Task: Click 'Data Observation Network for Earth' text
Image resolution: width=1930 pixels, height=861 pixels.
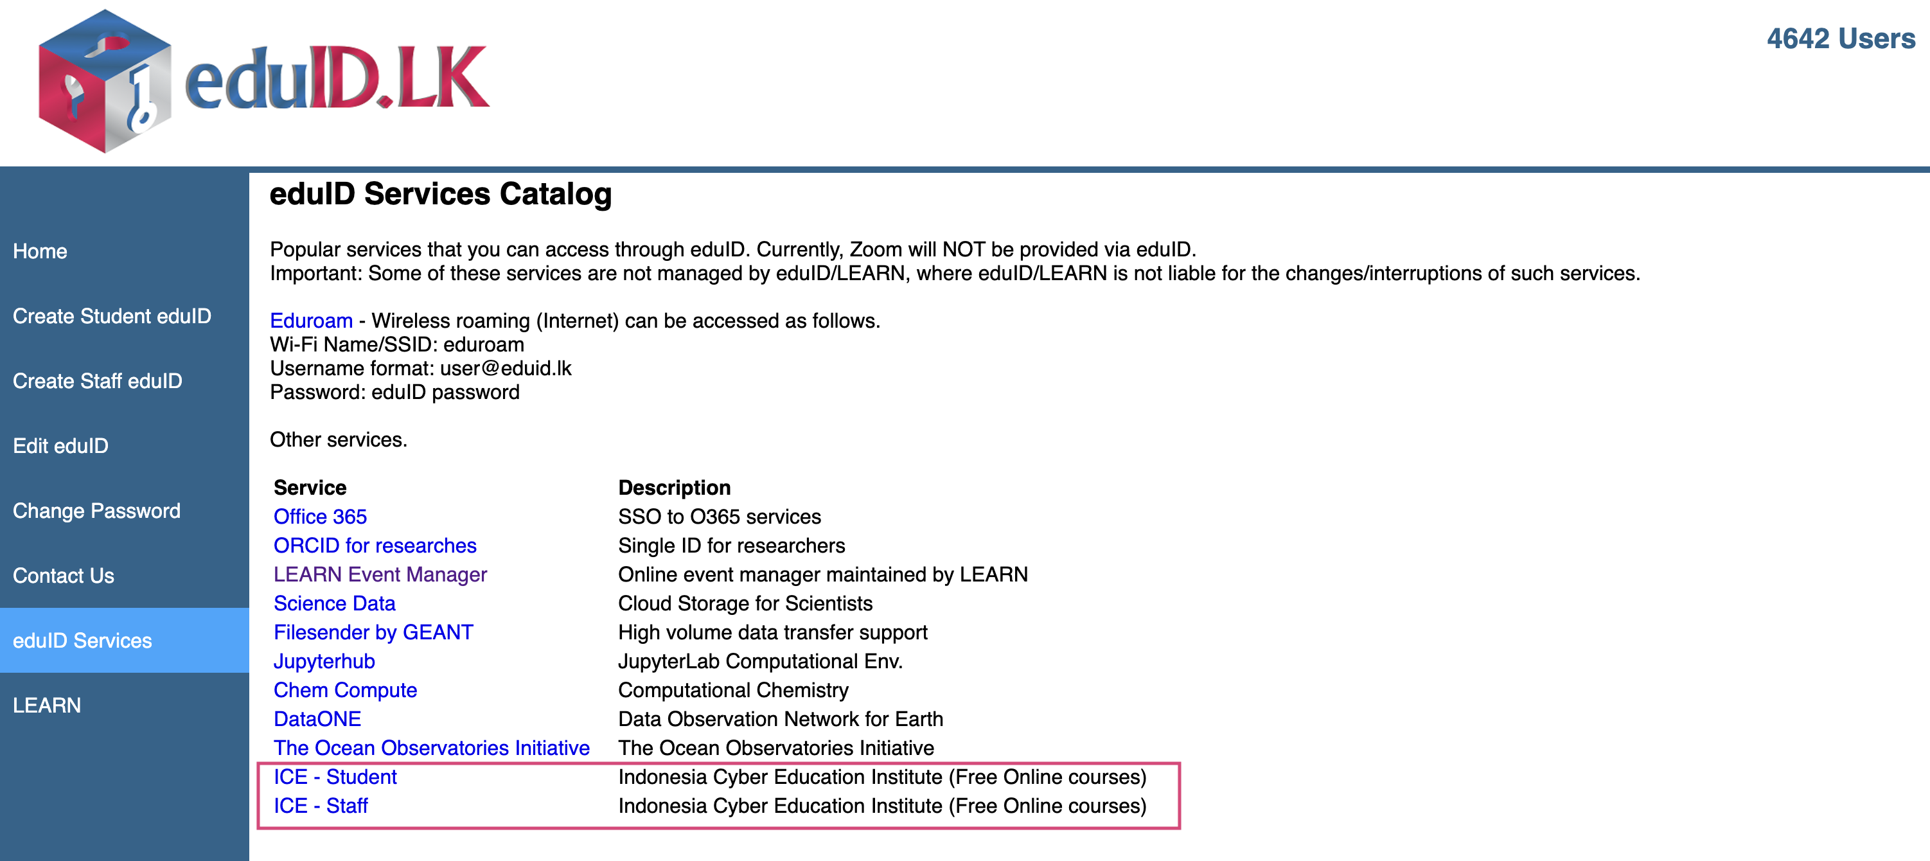Action: click(x=781, y=720)
